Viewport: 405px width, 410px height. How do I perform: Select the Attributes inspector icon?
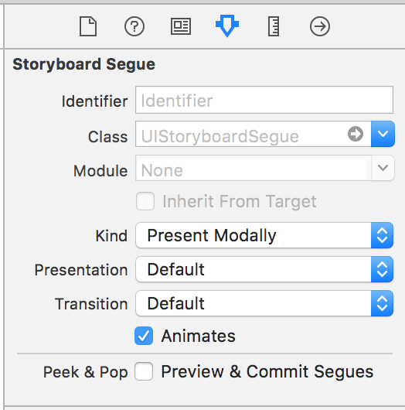click(227, 26)
